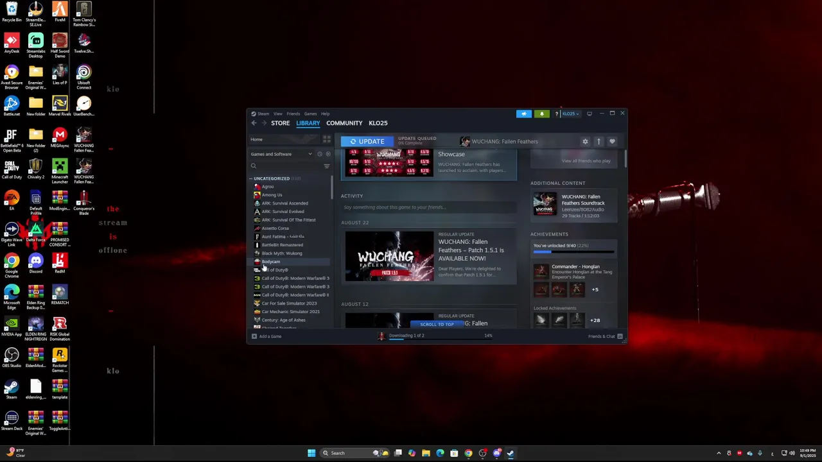Open Help menu
Screen dimensions: 822x462
[x=325, y=114]
